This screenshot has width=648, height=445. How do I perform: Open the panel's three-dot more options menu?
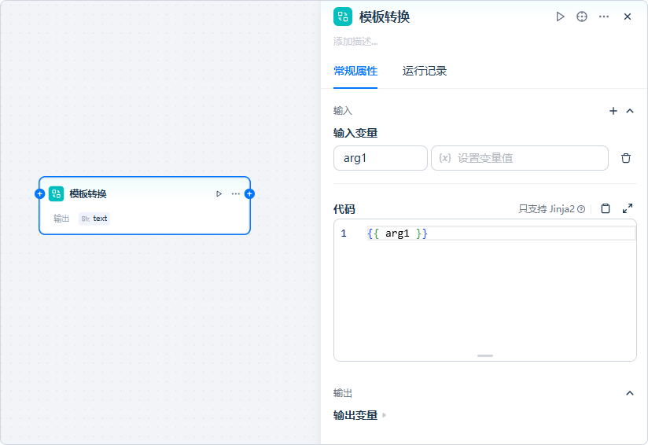click(604, 17)
